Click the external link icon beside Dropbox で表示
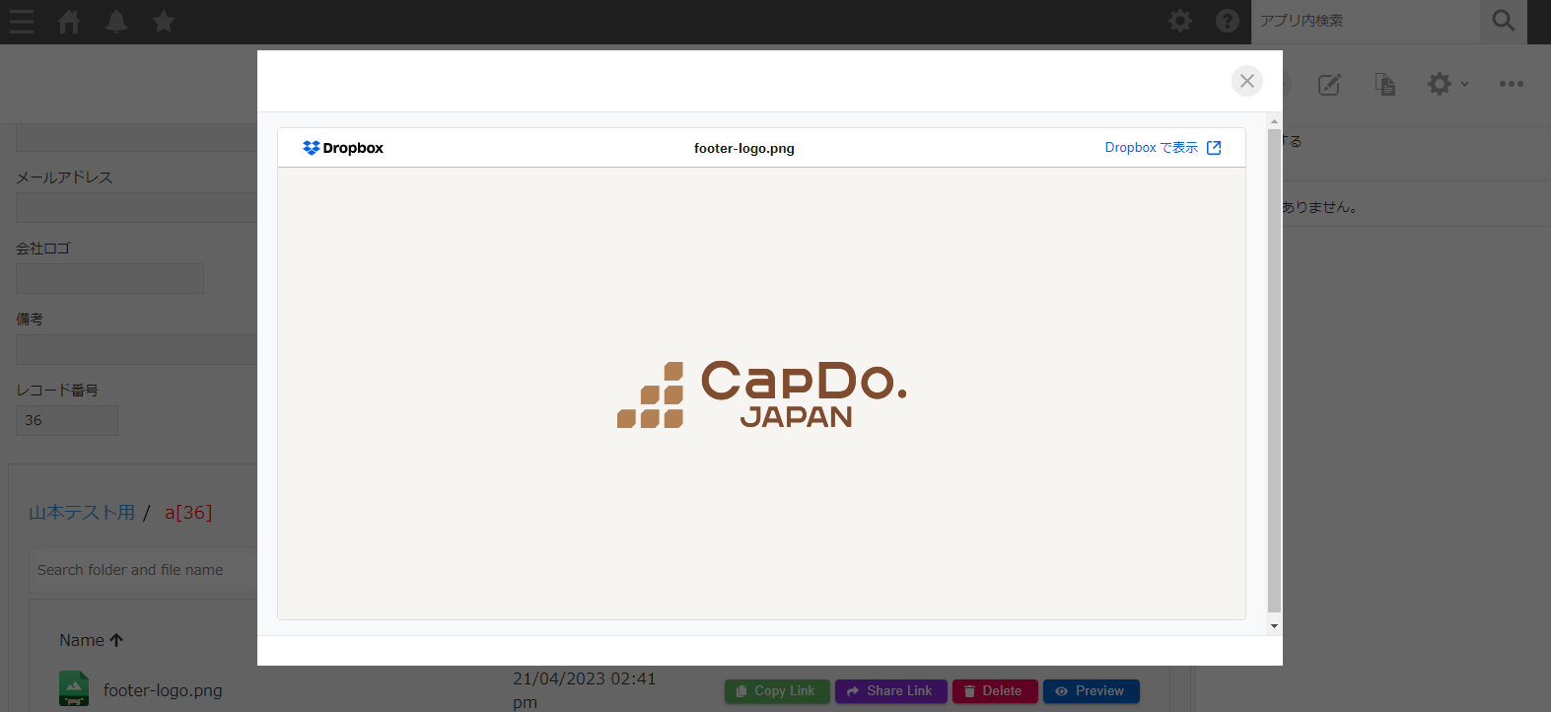This screenshot has width=1551, height=712. coord(1214,148)
